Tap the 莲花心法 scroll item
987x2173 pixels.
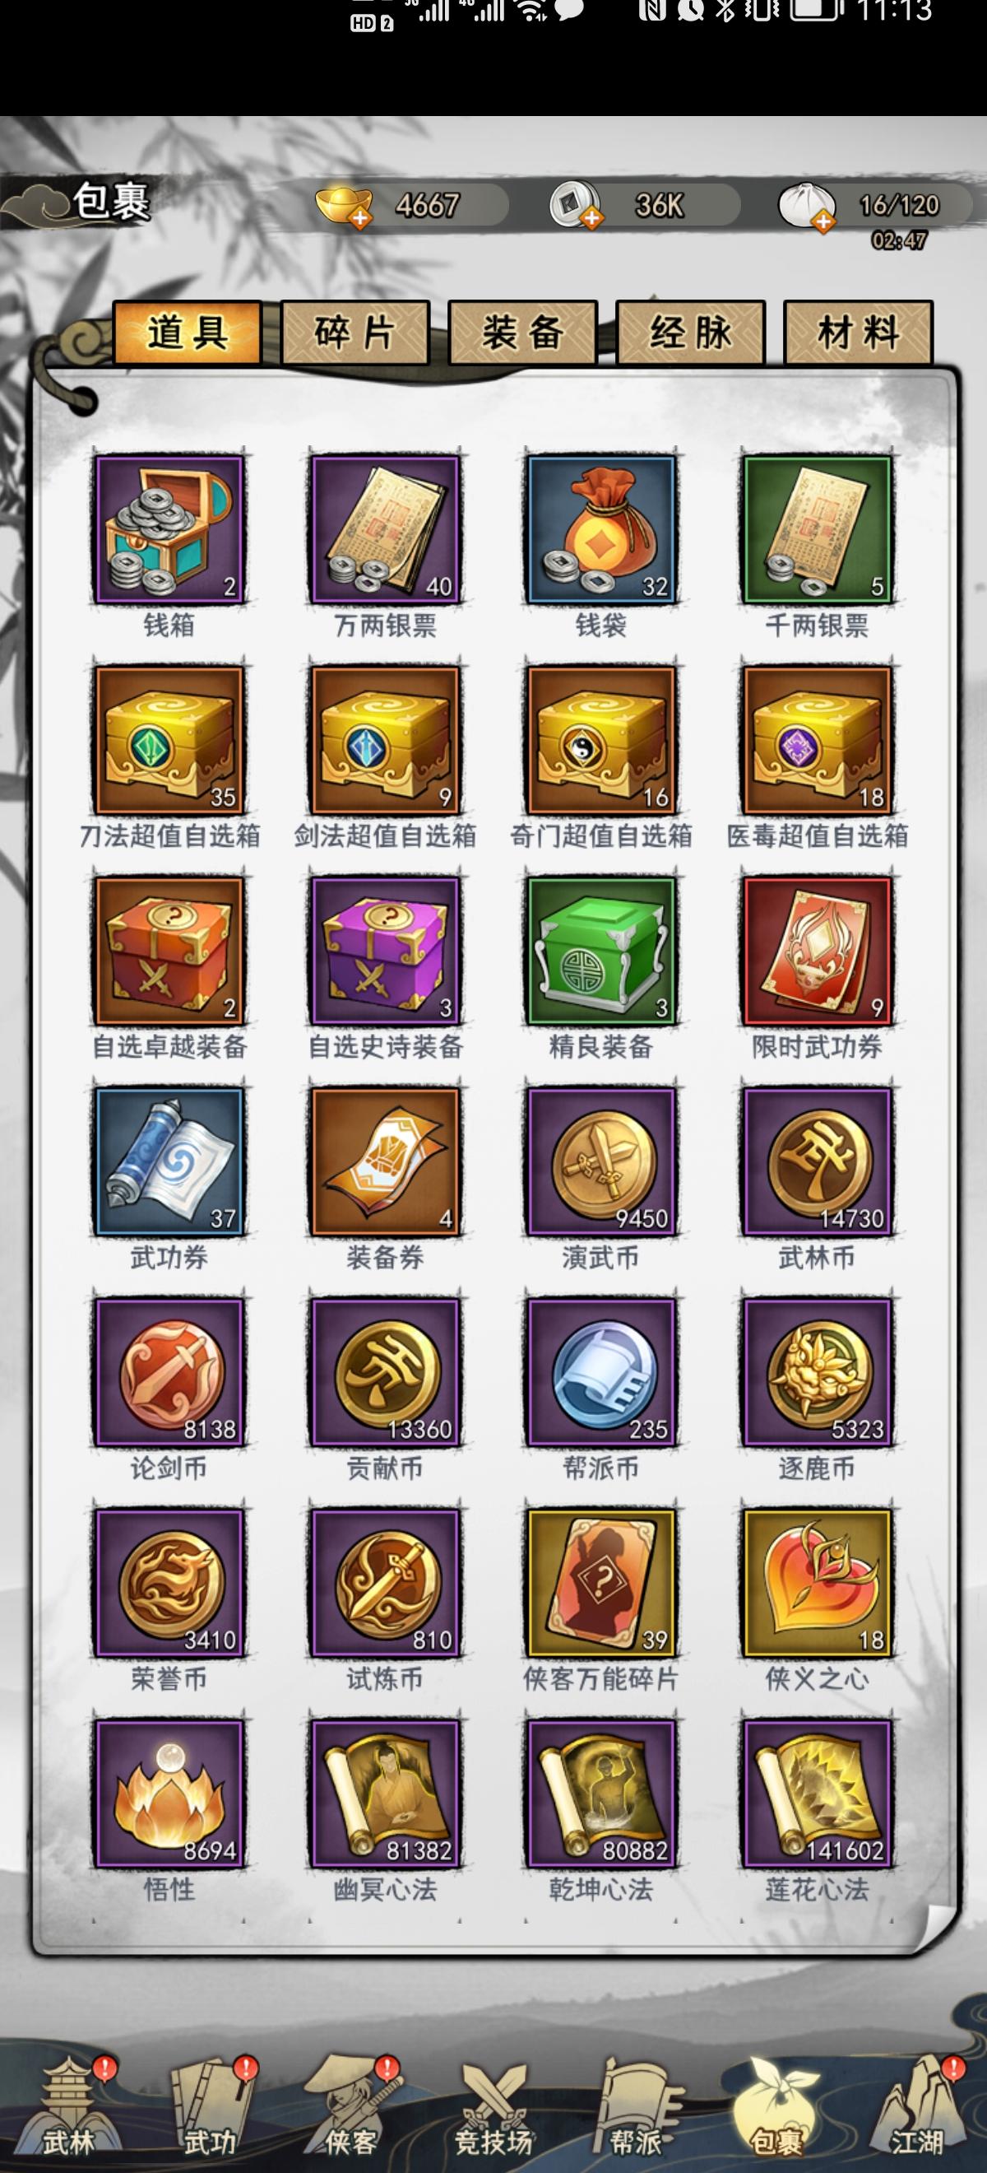817,1794
